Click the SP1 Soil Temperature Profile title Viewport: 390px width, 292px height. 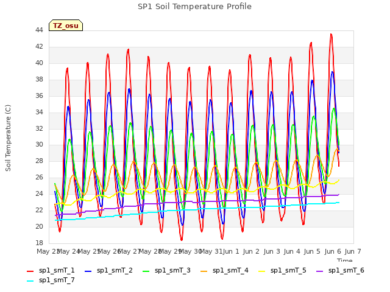(194, 7)
